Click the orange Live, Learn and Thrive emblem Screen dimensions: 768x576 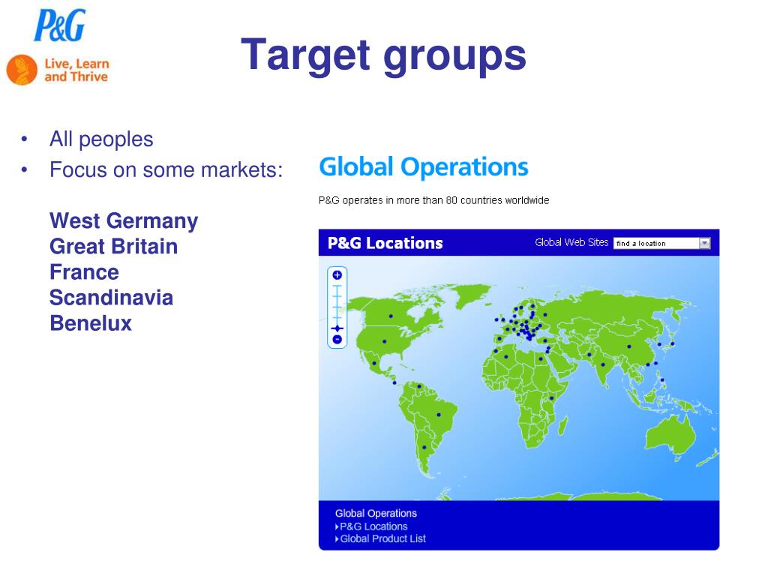tap(22, 70)
